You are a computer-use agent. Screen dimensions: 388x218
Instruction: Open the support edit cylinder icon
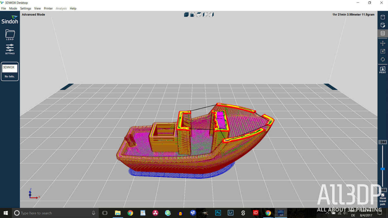[383, 25]
